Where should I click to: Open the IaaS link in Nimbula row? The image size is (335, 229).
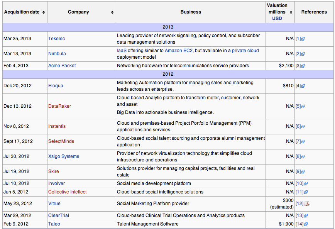tap(122, 51)
